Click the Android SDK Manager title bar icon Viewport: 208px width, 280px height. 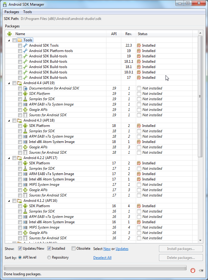[5, 4]
